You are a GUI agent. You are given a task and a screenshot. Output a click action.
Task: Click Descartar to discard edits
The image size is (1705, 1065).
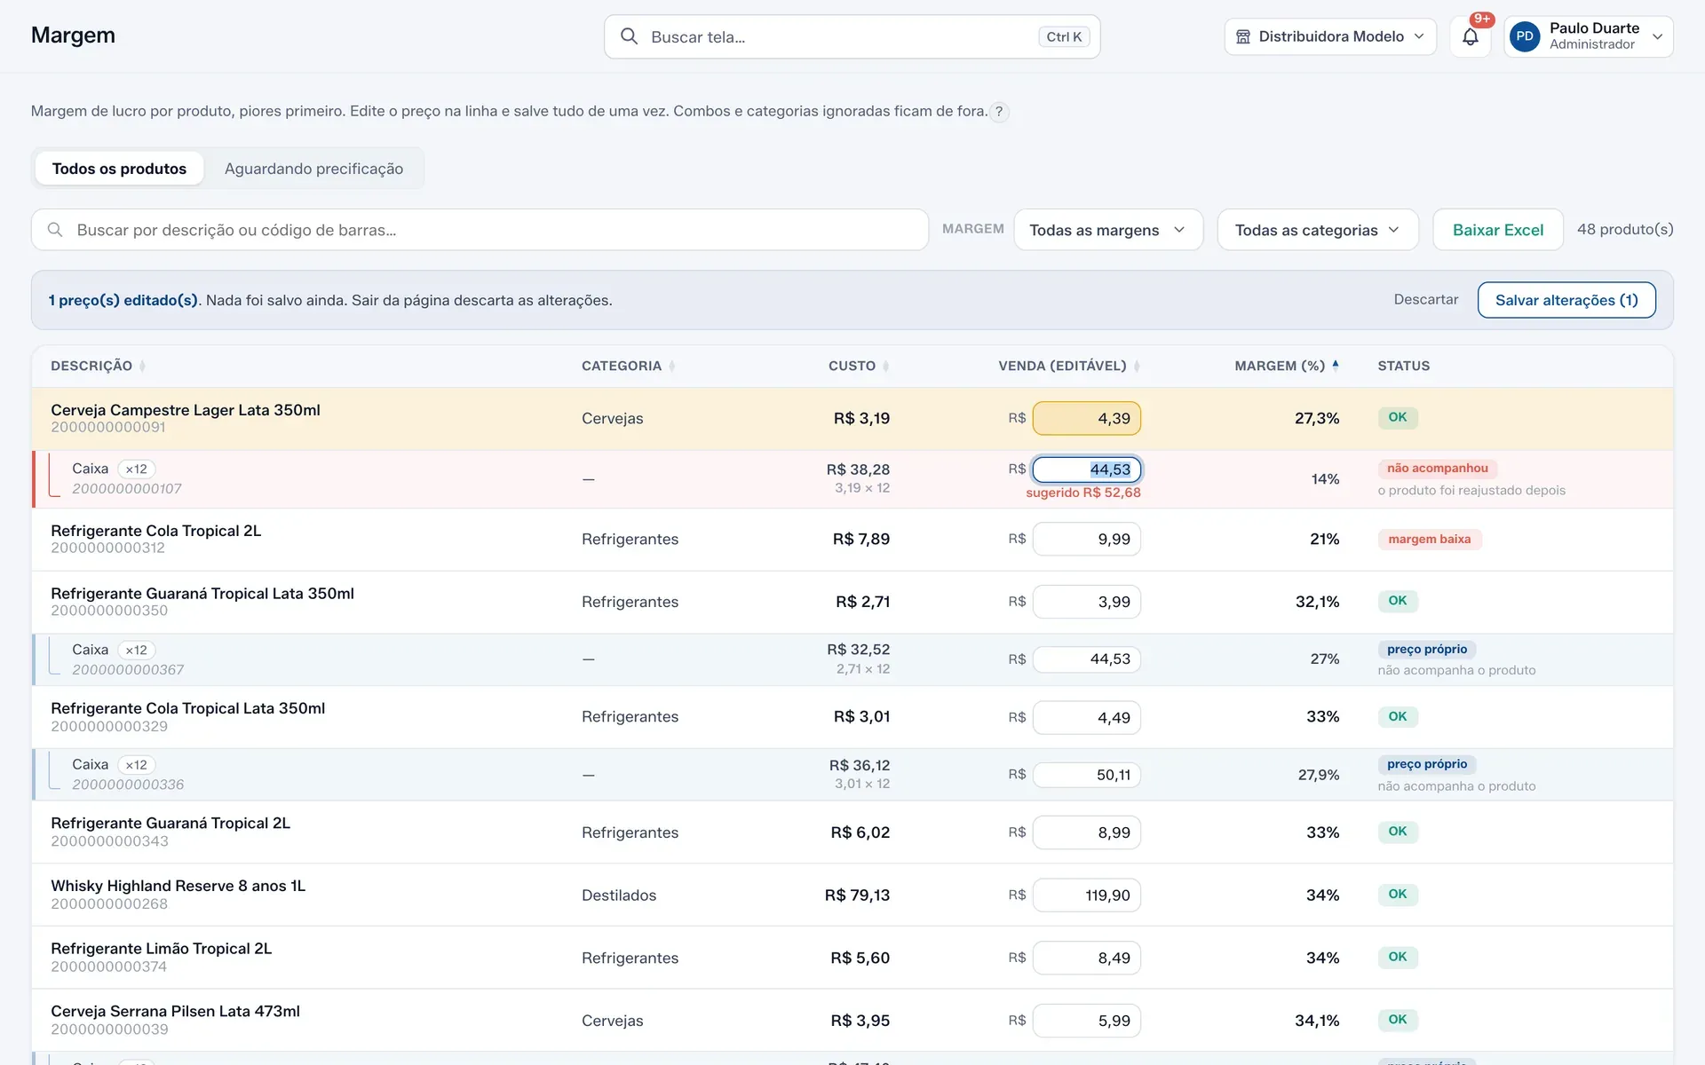click(1425, 300)
